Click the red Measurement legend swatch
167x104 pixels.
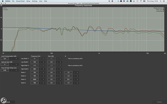[163, 8]
